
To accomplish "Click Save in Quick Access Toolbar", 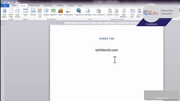I will (6, 2).
